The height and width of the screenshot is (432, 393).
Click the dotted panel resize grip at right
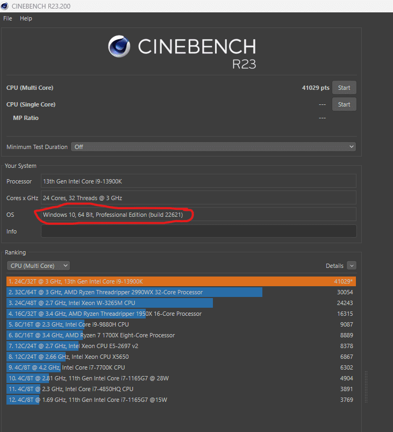coord(366,387)
